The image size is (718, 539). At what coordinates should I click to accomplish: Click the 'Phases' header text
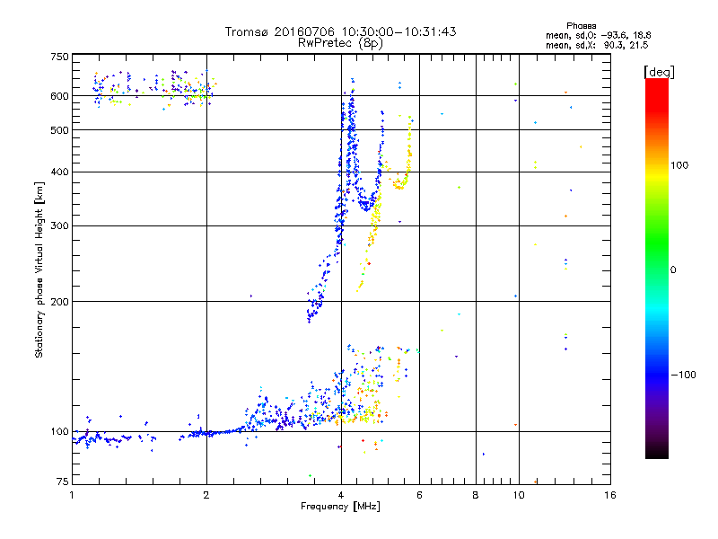click(x=581, y=26)
